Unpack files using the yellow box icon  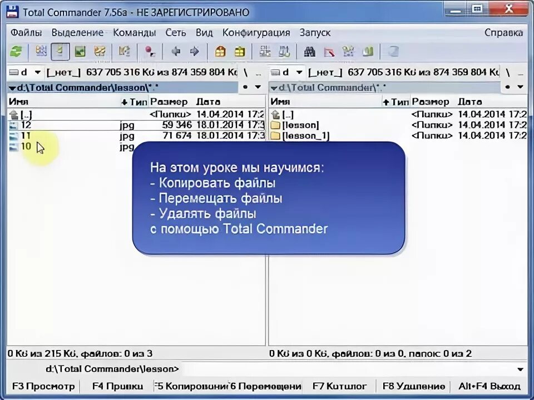pyautogui.click(x=240, y=52)
